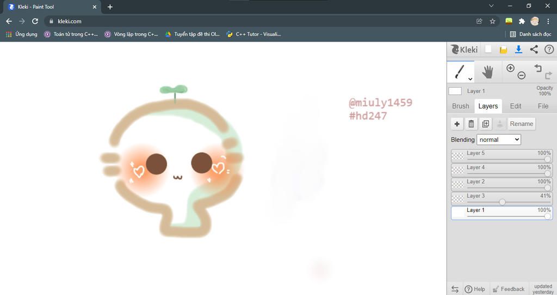Adjust the Layer 5 opacity slider handle
This screenshot has width=557, height=295.
coord(548,159)
